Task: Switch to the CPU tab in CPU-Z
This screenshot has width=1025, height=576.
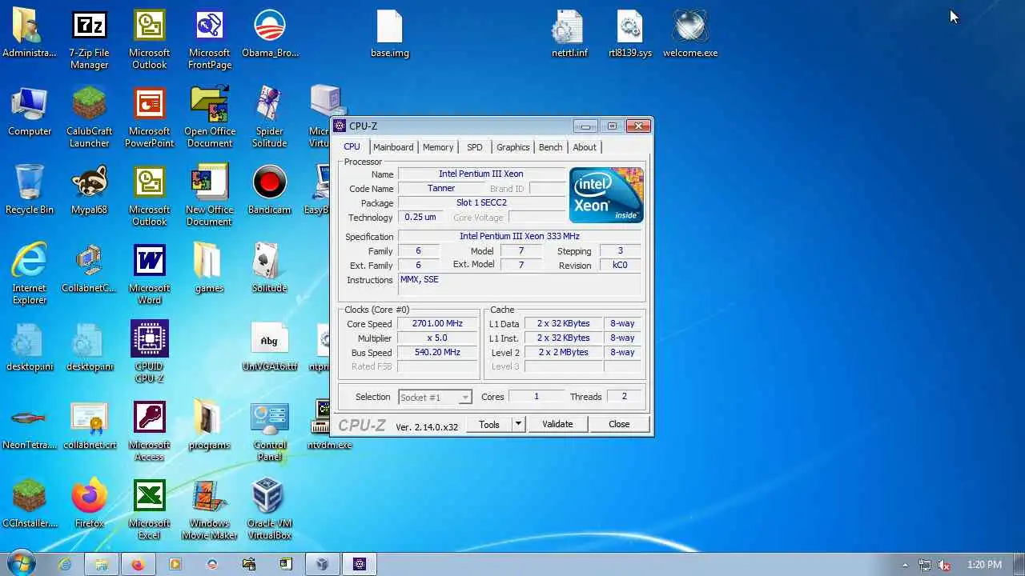Action: (x=352, y=146)
